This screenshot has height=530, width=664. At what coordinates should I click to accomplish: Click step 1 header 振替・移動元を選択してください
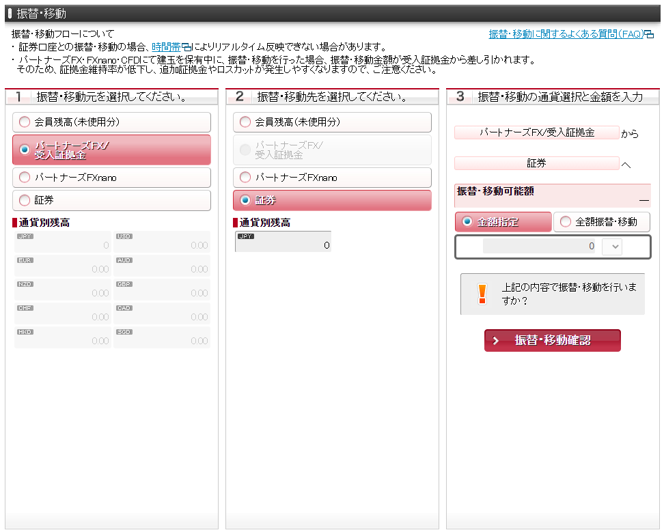click(x=112, y=97)
